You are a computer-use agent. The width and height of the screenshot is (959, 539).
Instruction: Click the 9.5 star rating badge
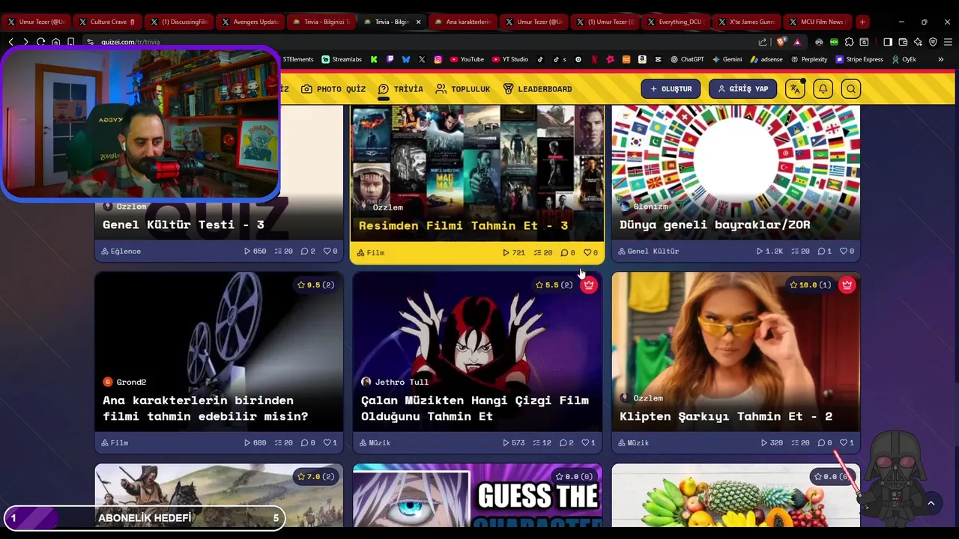coord(315,285)
